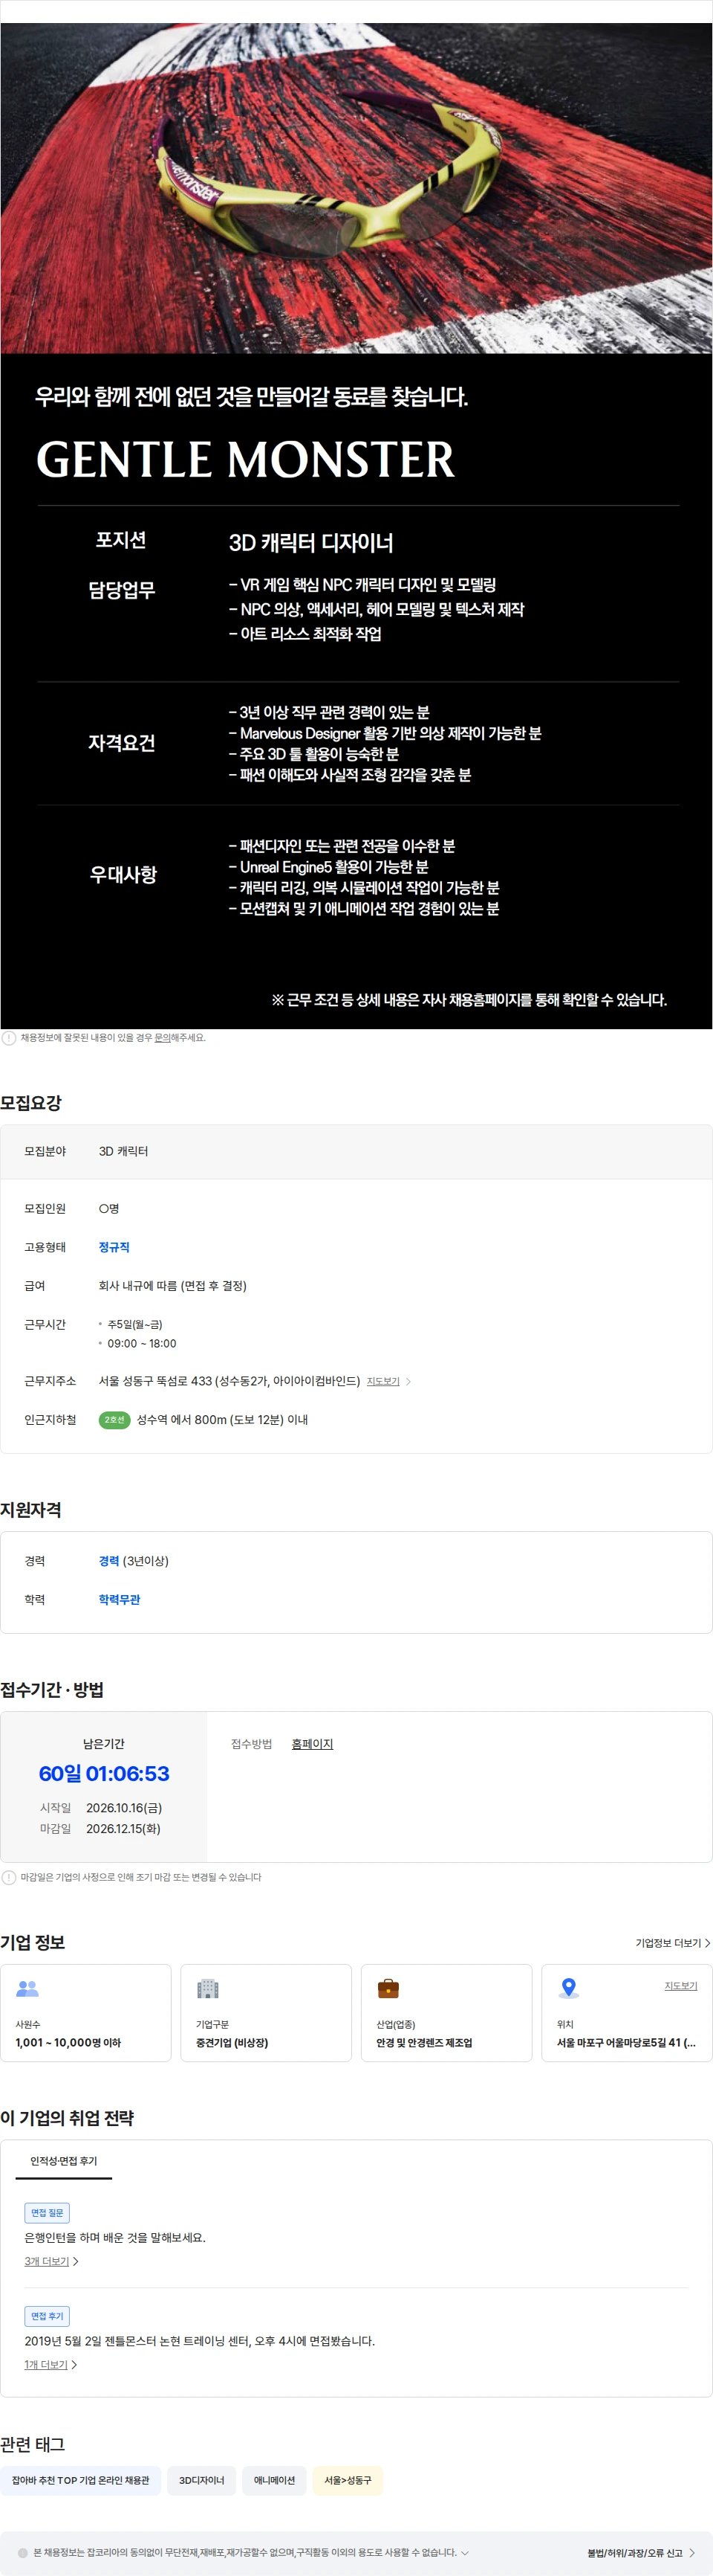Click the info icon beside 채용정보에 잘못된 내용이
The image size is (713, 2576).
(9, 1038)
